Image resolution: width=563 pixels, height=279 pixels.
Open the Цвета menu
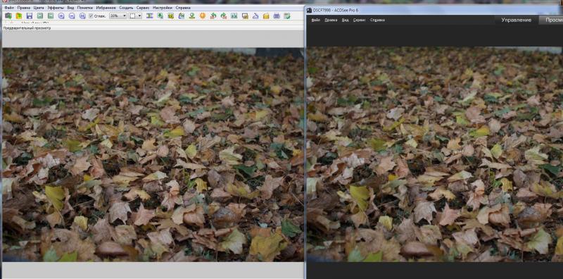(39, 8)
